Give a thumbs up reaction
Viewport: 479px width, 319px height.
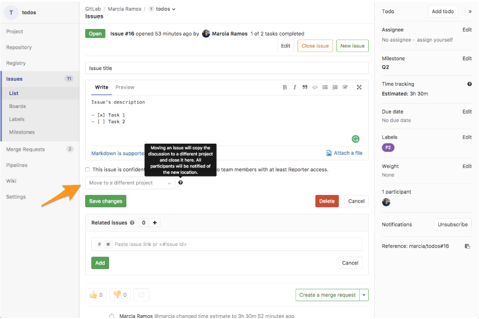96,295
